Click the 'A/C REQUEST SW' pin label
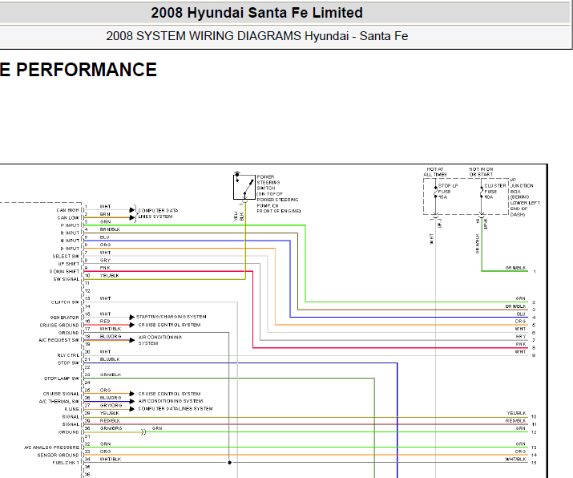This screenshot has width=573, height=478. point(59,341)
